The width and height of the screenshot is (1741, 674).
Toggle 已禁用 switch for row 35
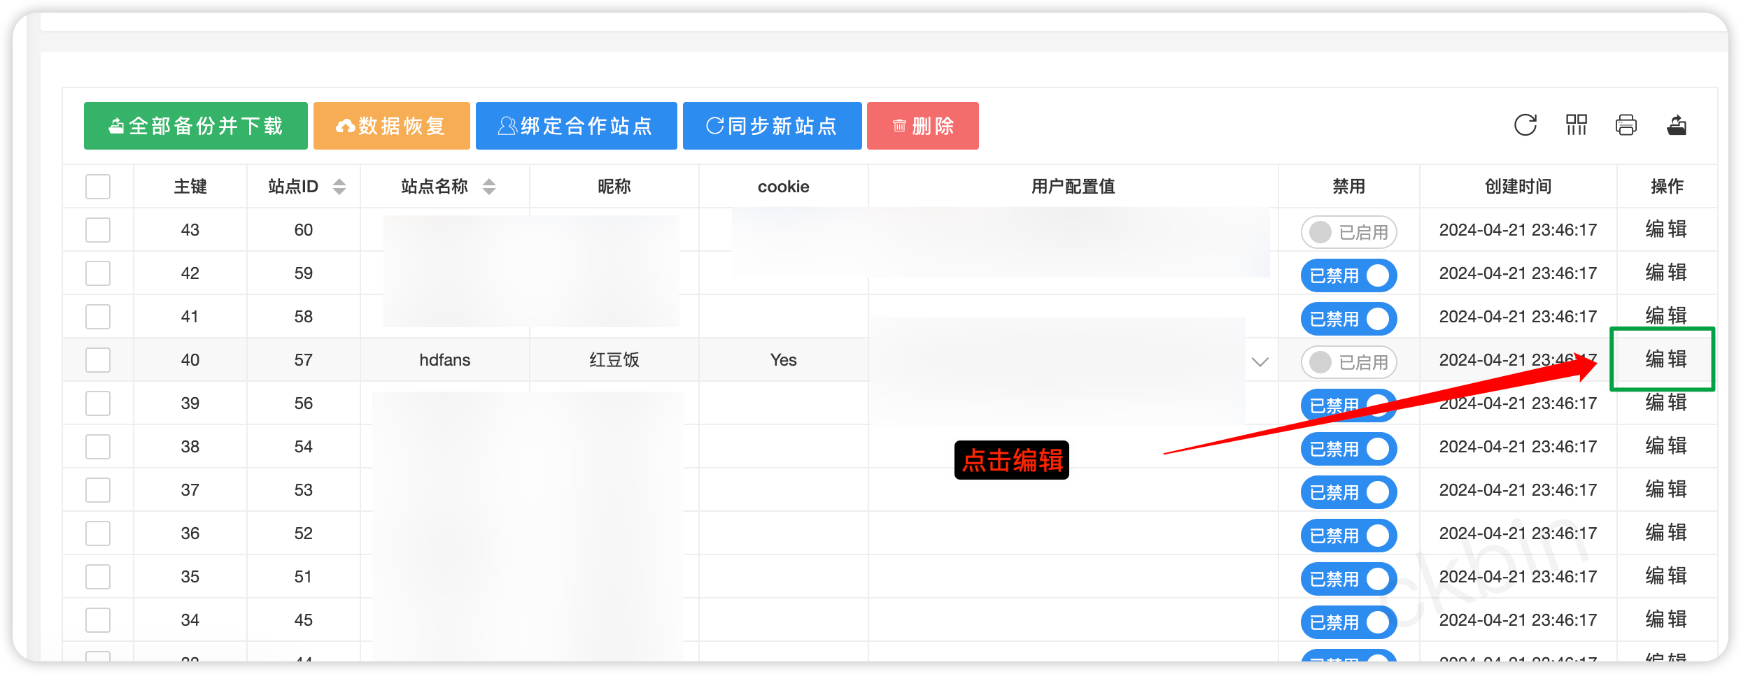tap(1349, 579)
